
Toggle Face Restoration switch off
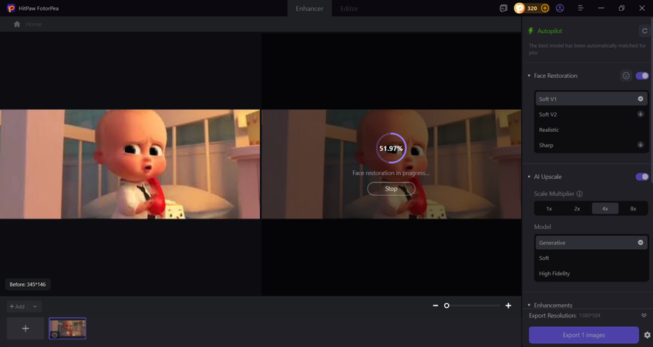[x=641, y=76]
